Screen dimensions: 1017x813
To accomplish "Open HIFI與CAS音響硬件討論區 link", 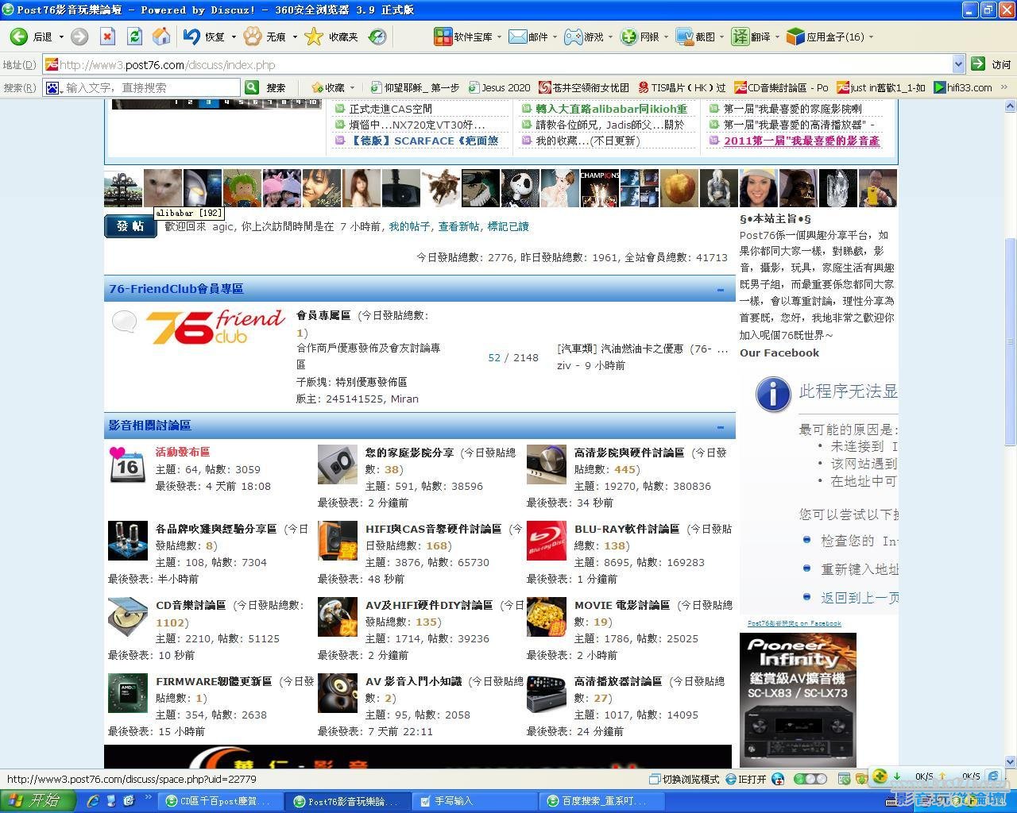I will [x=433, y=529].
